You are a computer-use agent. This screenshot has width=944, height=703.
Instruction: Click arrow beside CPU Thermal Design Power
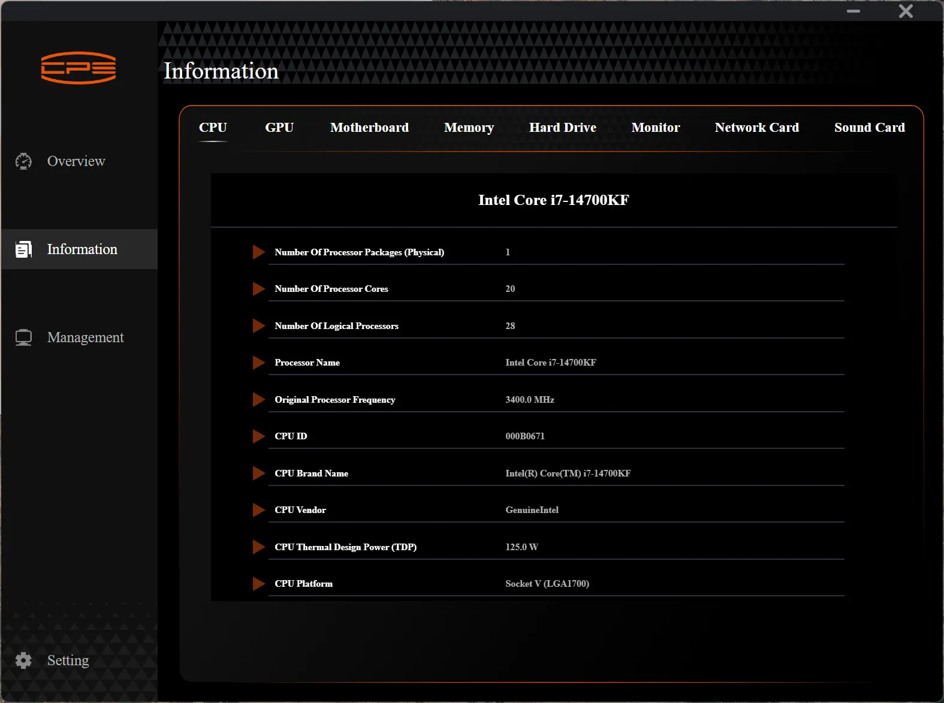pos(259,547)
